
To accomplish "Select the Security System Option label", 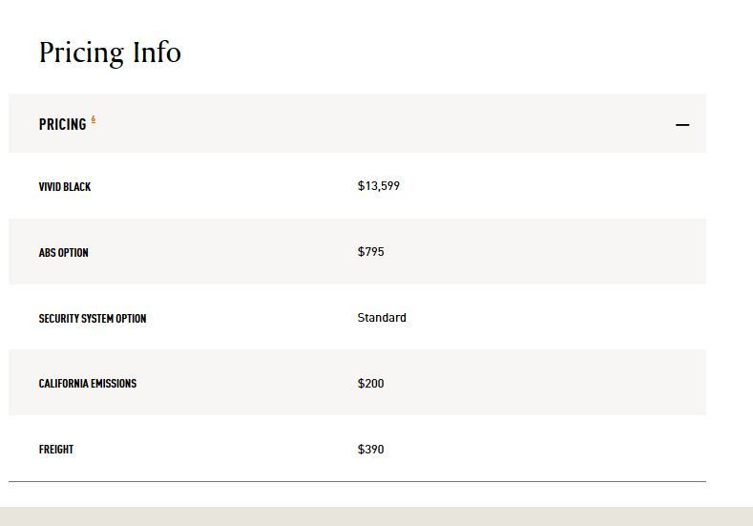I will pos(93,319).
